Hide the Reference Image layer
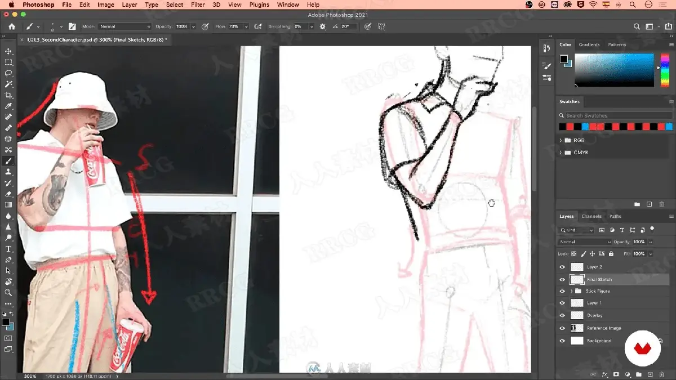This screenshot has width=676, height=380. 562,328
